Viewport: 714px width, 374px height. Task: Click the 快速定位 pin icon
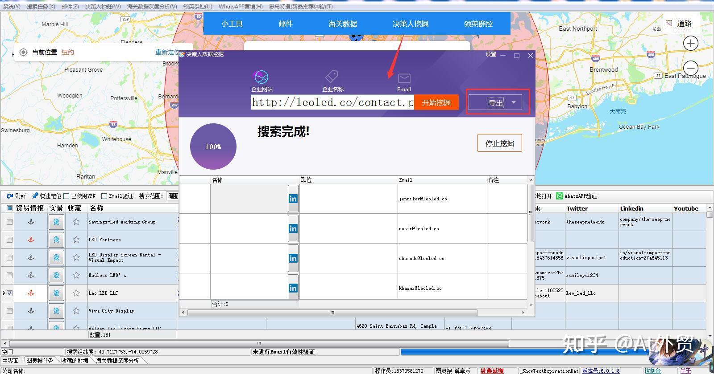(35, 196)
